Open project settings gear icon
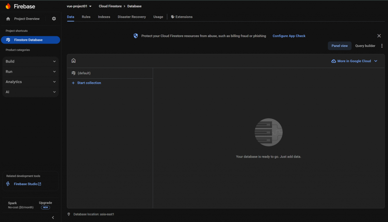Image resolution: width=388 pixels, height=222 pixels. [x=54, y=19]
